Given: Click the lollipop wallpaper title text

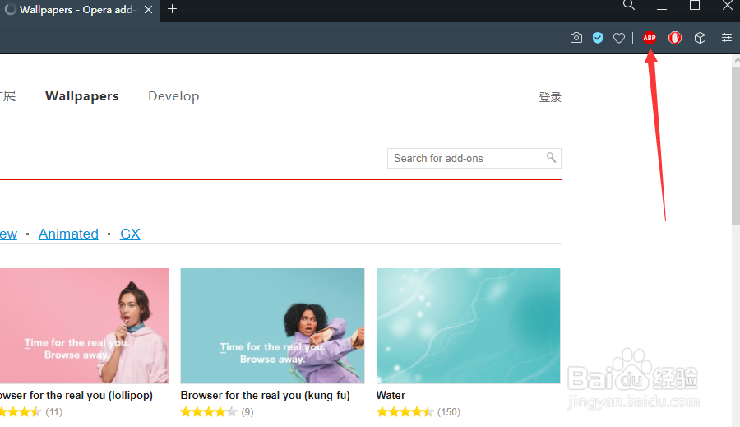Looking at the screenshot, I should [x=76, y=396].
